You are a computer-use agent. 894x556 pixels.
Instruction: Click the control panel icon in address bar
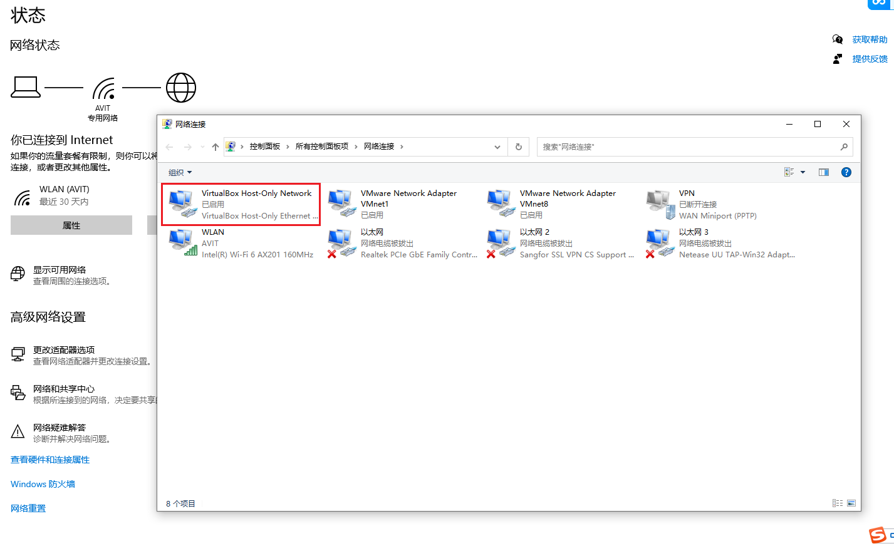click(231, 147)
